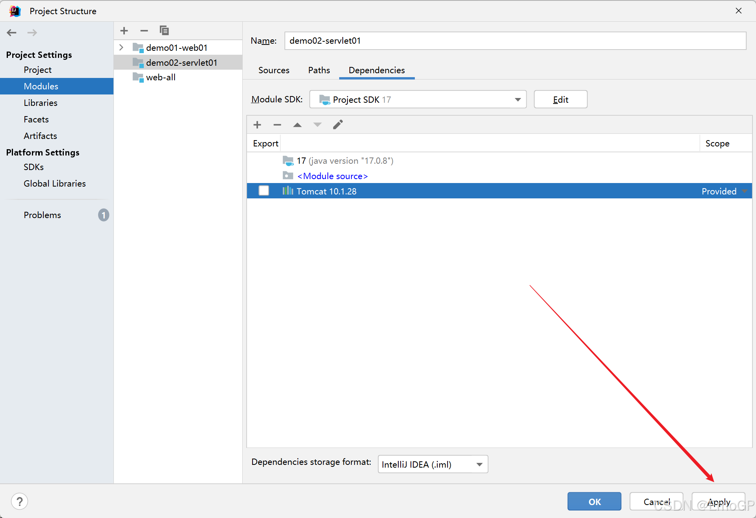This screenshot has width=756, height=518.
Task: Click the Tomcat library bars icon
Action: 288,191
